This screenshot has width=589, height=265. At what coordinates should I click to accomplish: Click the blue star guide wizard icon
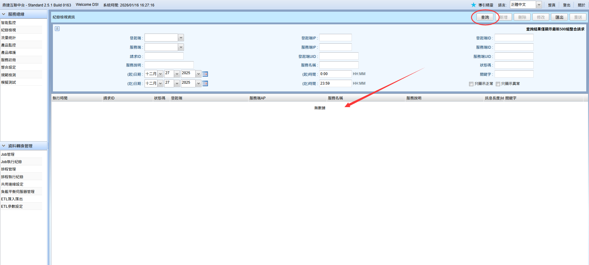473,5
